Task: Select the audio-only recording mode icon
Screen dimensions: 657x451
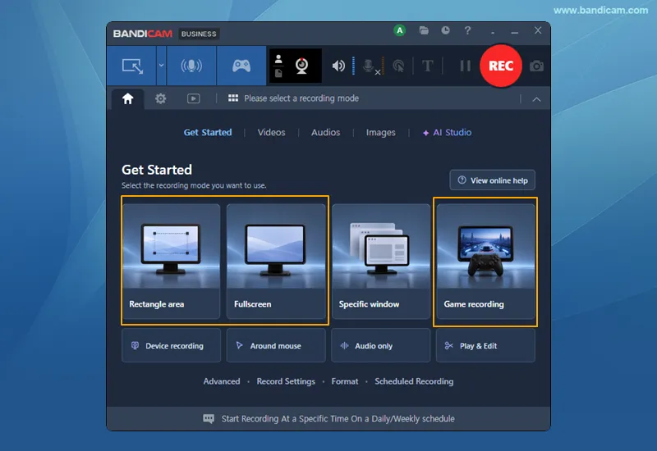Action: pos(191,66)
